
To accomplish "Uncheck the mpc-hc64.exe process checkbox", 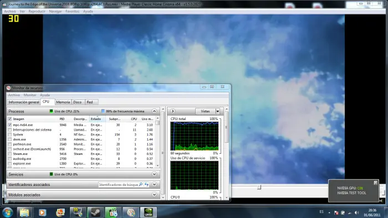I will [9, 125].
